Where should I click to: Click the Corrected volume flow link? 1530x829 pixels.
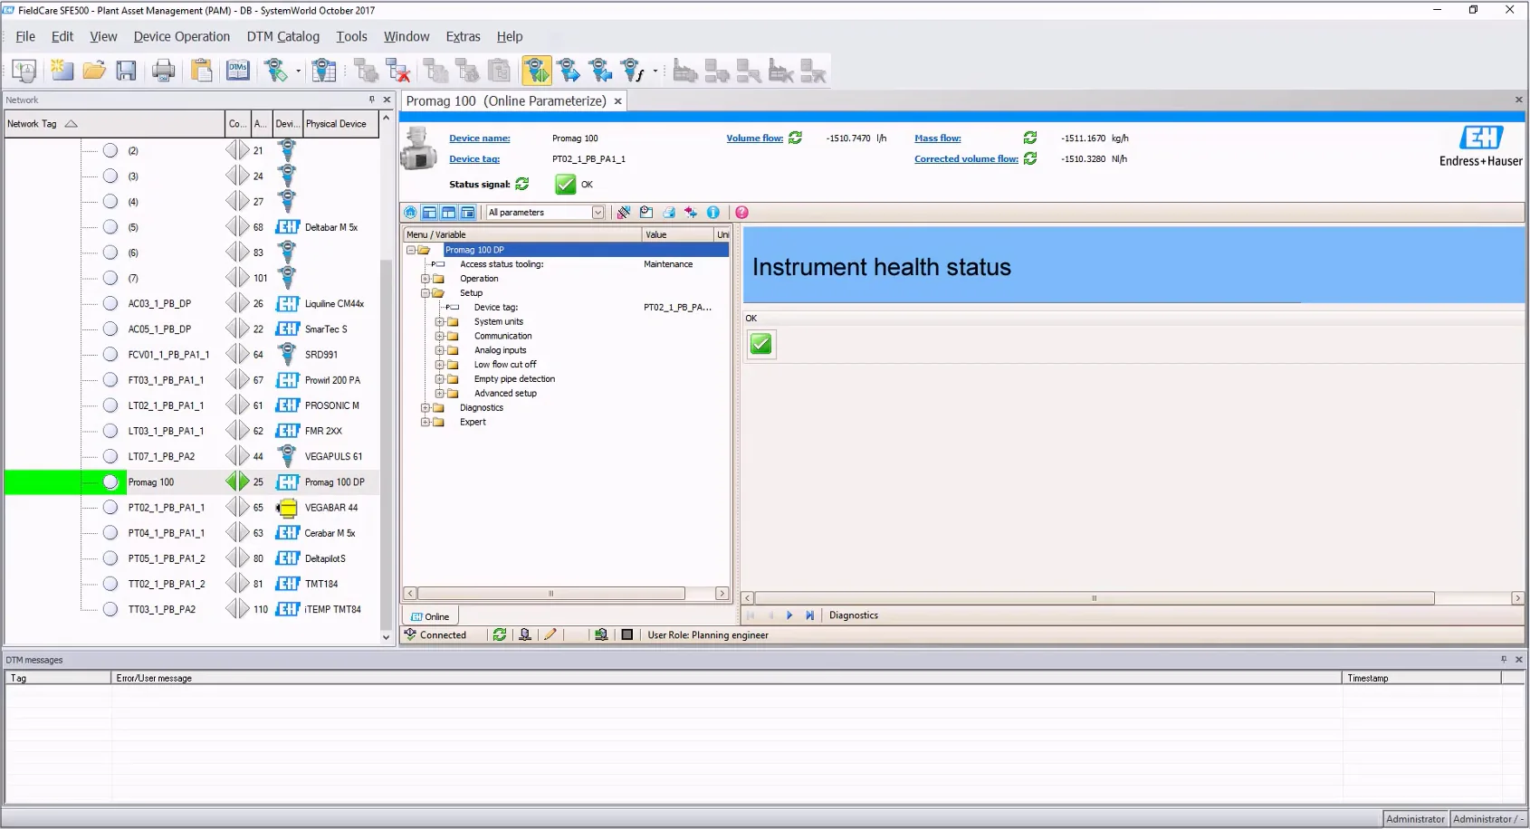(966, 159)
